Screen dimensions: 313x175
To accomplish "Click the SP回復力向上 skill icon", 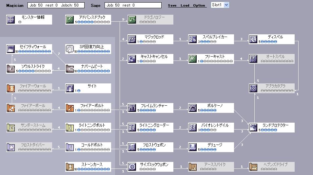I will (70, 49).
